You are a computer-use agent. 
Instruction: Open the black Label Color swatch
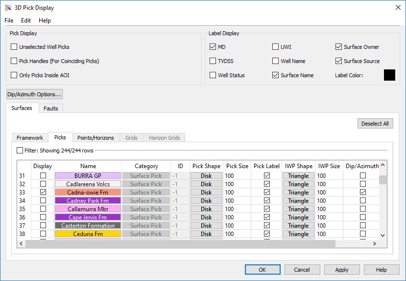pos(389,75)
